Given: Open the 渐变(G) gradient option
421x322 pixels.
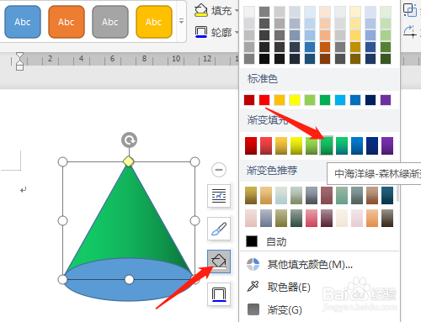Looking at the screenshot, I should pyautogui.click(x=285, y=309).
